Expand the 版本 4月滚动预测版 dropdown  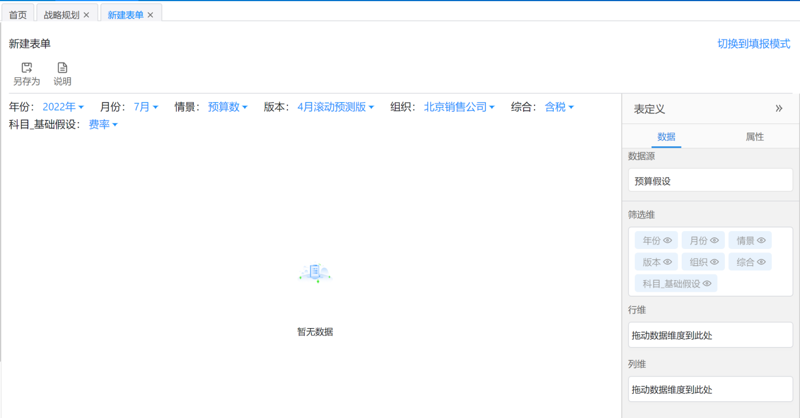pyautogui.click(x=335, y=107)
